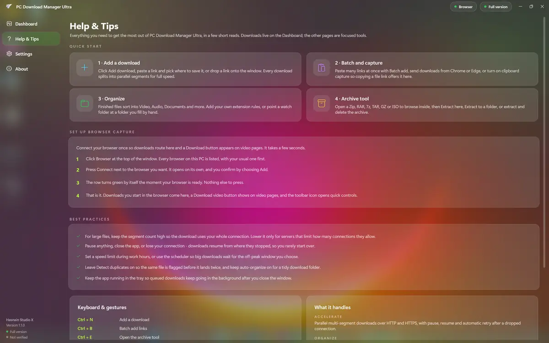Click the 'Batch add links' shortcut description
Image resolution: width=549 pixels, height=343 pixels.
tap(133, 328)
